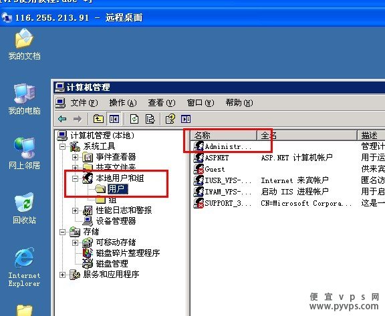Select the 回收站 desktop icon
Viewport: 385px width, 316px height.
(24, 208)
